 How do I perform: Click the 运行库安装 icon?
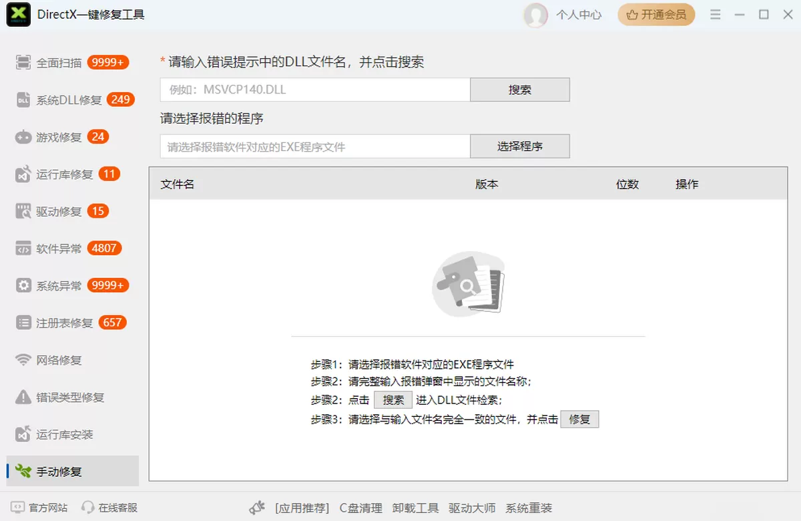23,434
